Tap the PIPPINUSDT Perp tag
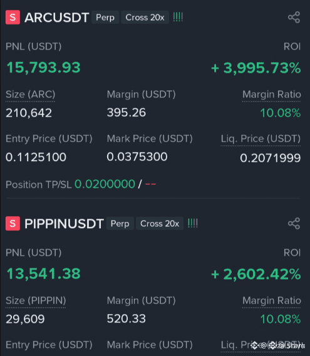 pyautogui.click(x=120, y=223)
